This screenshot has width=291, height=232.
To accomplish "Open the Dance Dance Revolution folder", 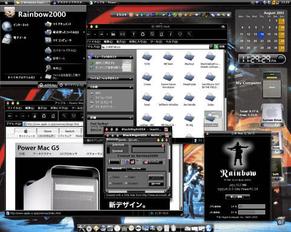I will [168, 80].
